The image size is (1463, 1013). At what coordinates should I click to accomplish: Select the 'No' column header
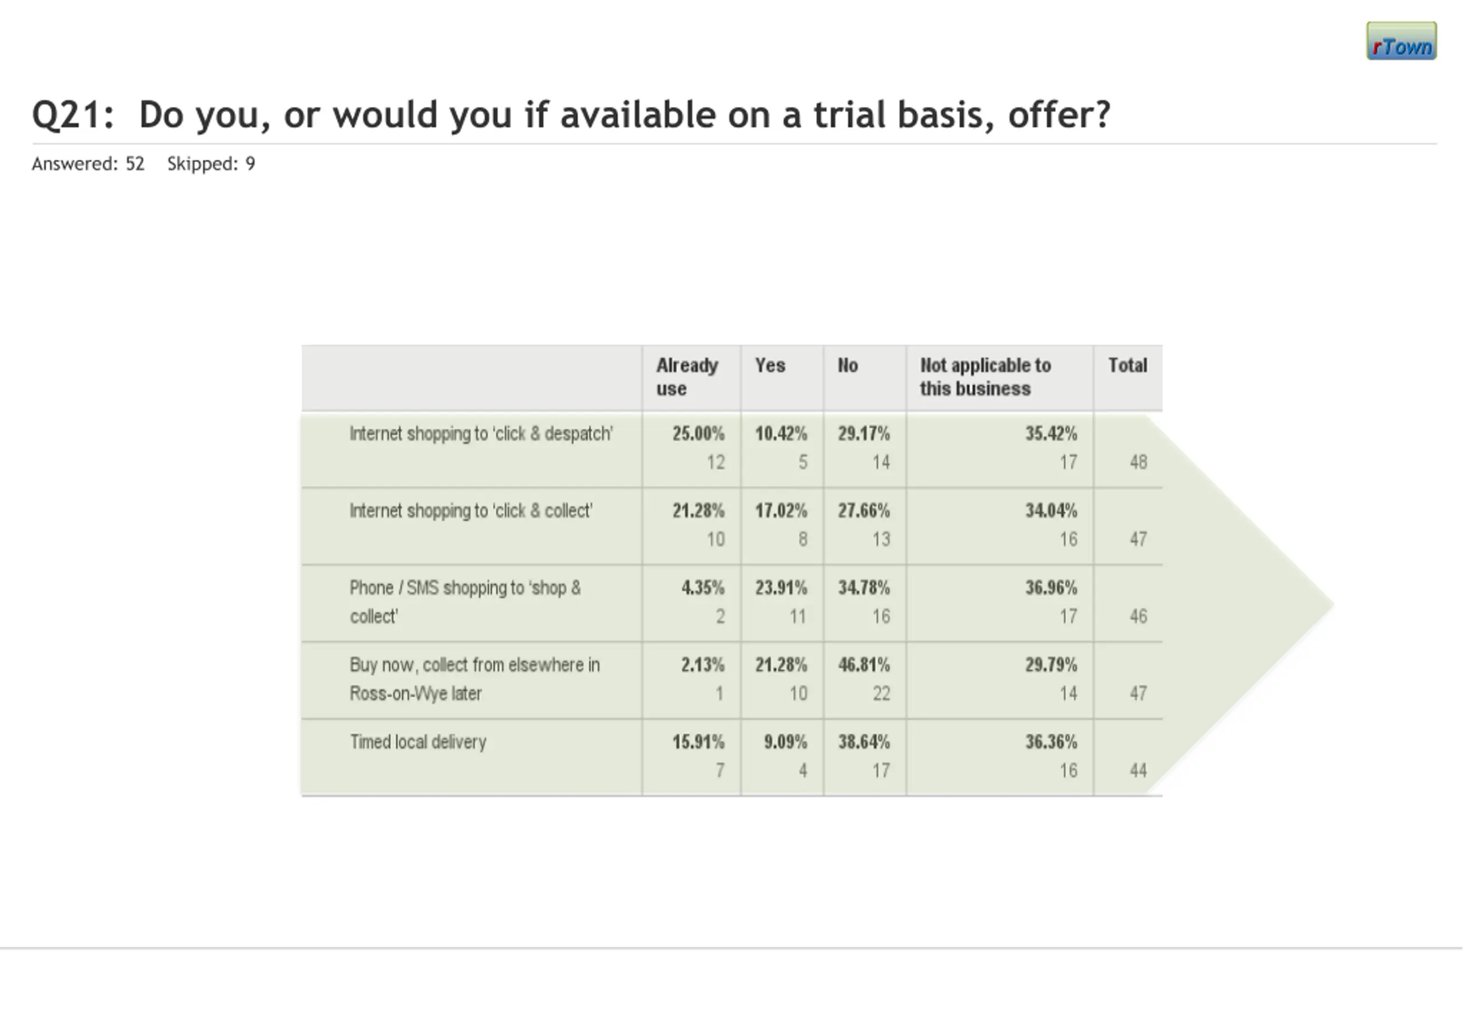click(x=848, y=366)
